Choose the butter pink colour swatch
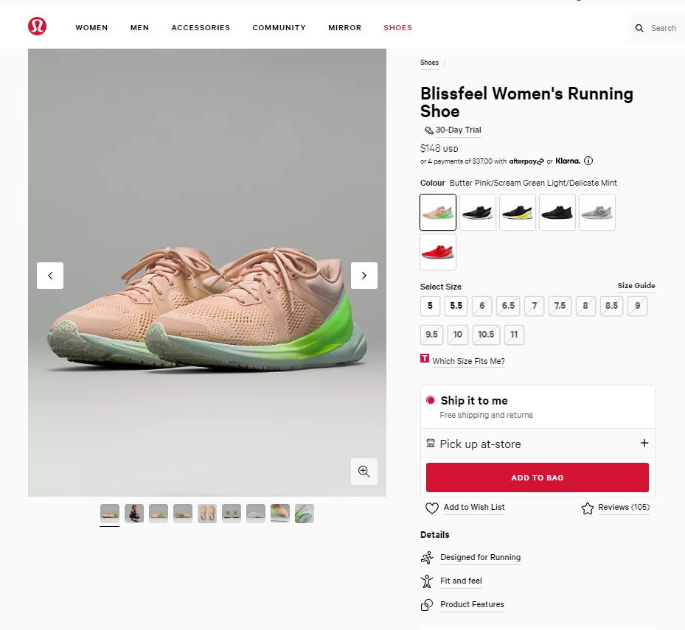Viewport: 685px width, 630px height. [438, 212]
